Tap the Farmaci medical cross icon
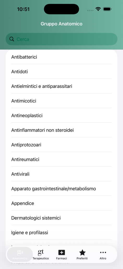This screenshot has width=123, height=269. tap(61, 252)
